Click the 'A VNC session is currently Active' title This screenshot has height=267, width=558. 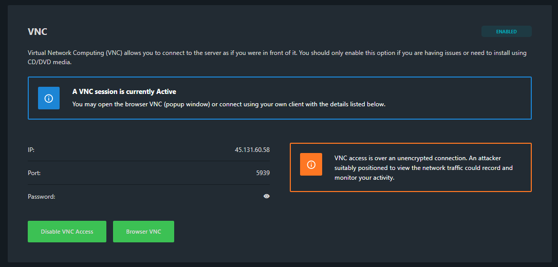coord(124,92)
